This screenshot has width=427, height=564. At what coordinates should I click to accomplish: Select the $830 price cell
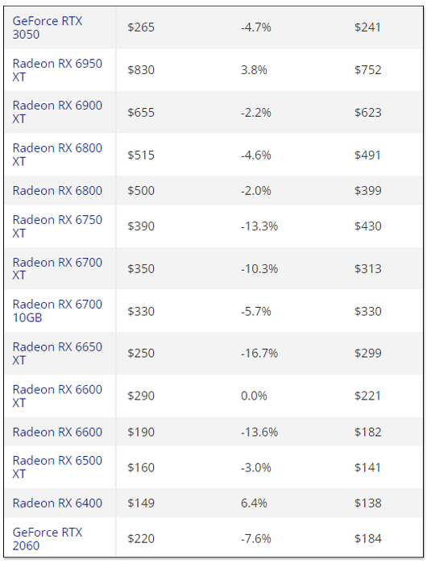pos(141,70)
